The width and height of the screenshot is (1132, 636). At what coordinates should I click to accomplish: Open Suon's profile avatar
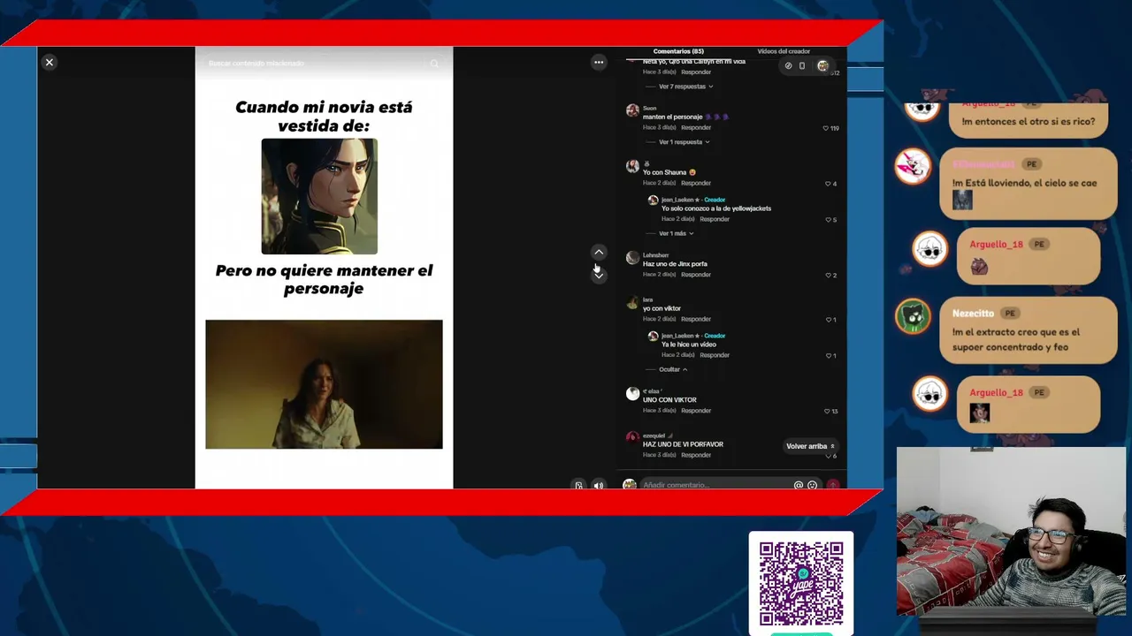(x=632, y=111)
